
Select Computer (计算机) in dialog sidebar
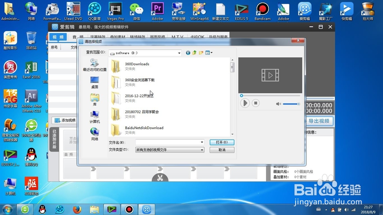click(x=95, y=117)
